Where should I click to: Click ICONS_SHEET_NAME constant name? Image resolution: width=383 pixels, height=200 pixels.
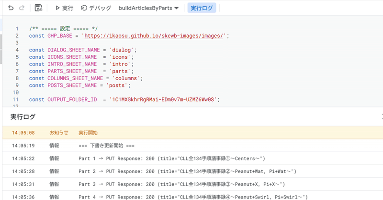[72, 57]
